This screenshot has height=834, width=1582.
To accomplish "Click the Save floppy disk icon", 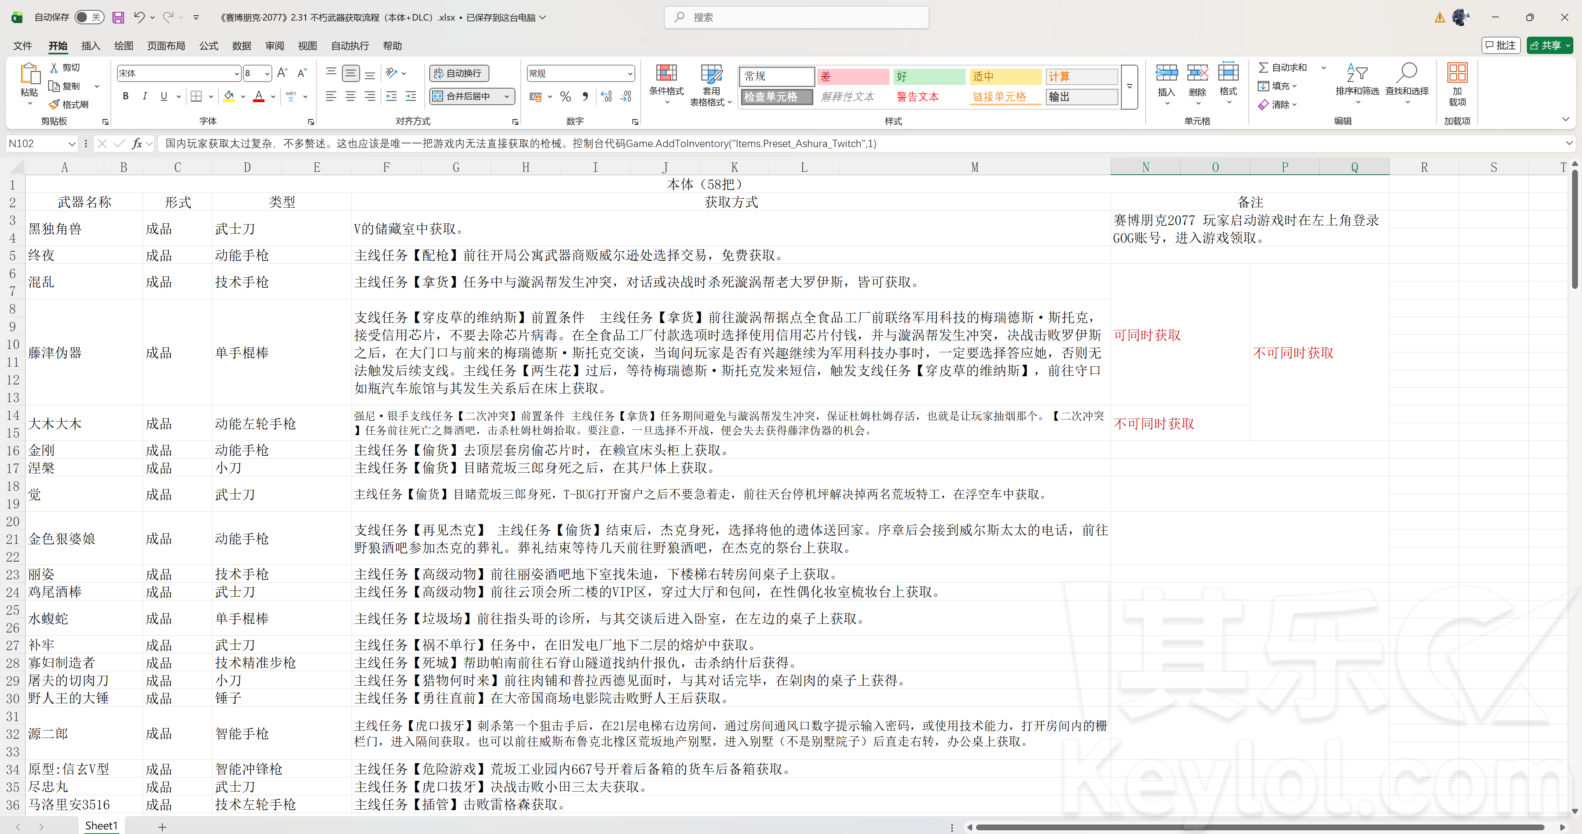I will [118, 17].
